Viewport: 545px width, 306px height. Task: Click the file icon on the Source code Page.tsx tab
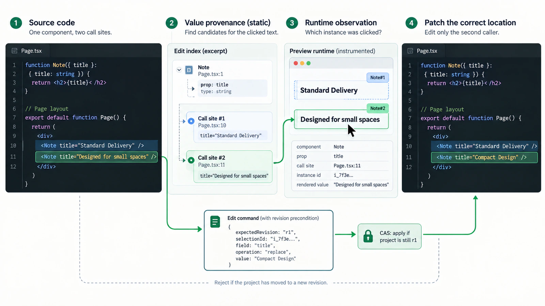click(x=14, y=51)
